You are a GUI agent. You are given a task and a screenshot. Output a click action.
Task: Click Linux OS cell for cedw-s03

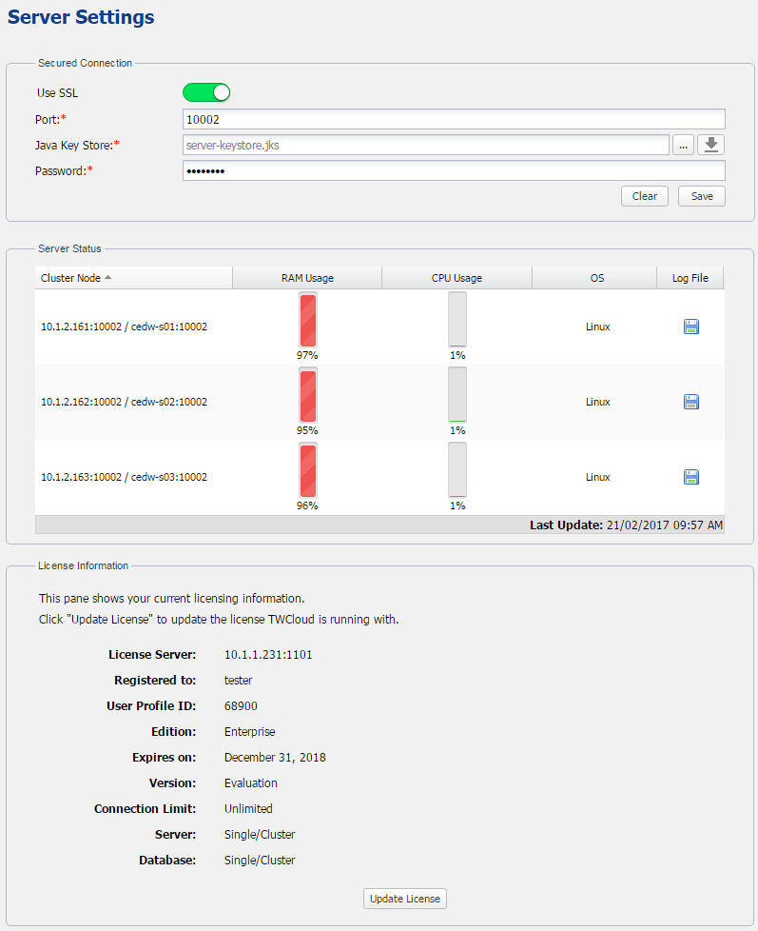point(598,477)
